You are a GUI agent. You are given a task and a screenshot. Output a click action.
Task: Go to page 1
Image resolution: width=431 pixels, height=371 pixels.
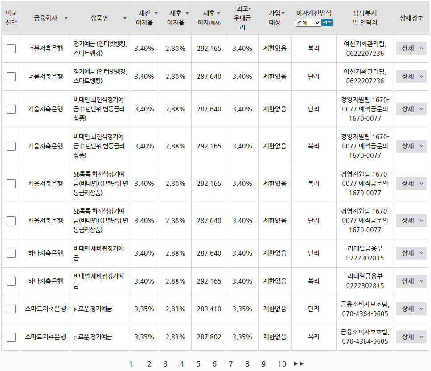131,364
